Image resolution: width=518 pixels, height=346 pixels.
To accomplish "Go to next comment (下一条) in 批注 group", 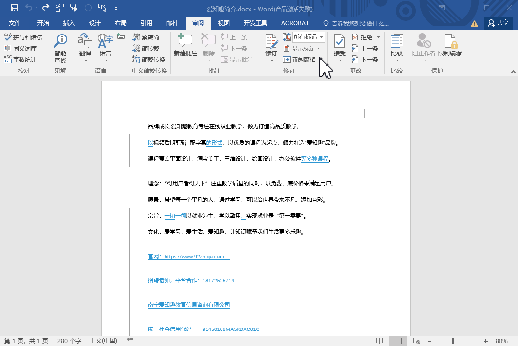I will pyautogui.click(x=234, y=48).
